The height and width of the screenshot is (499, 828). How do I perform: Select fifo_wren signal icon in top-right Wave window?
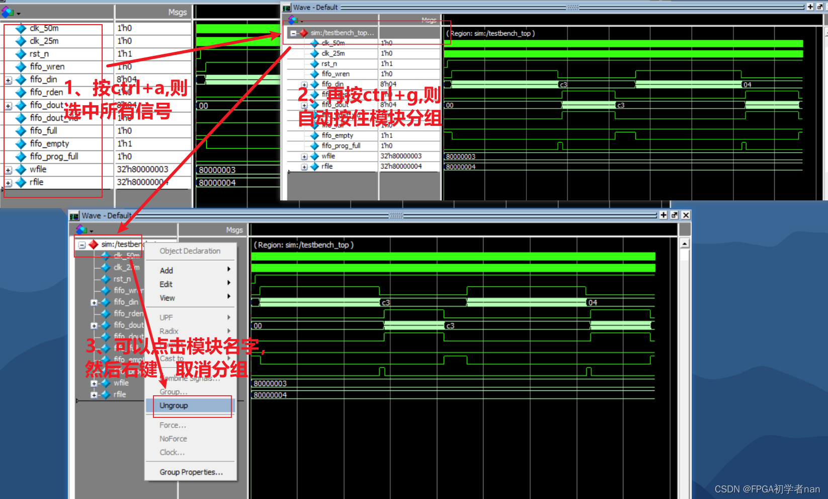[x=315, y=74]
